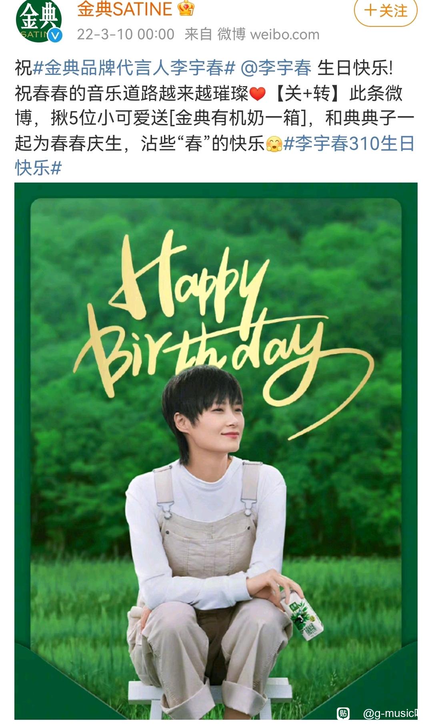Tap the red heart emoji in post
Viewport: 432px width, 725px height.
(258, 94)
